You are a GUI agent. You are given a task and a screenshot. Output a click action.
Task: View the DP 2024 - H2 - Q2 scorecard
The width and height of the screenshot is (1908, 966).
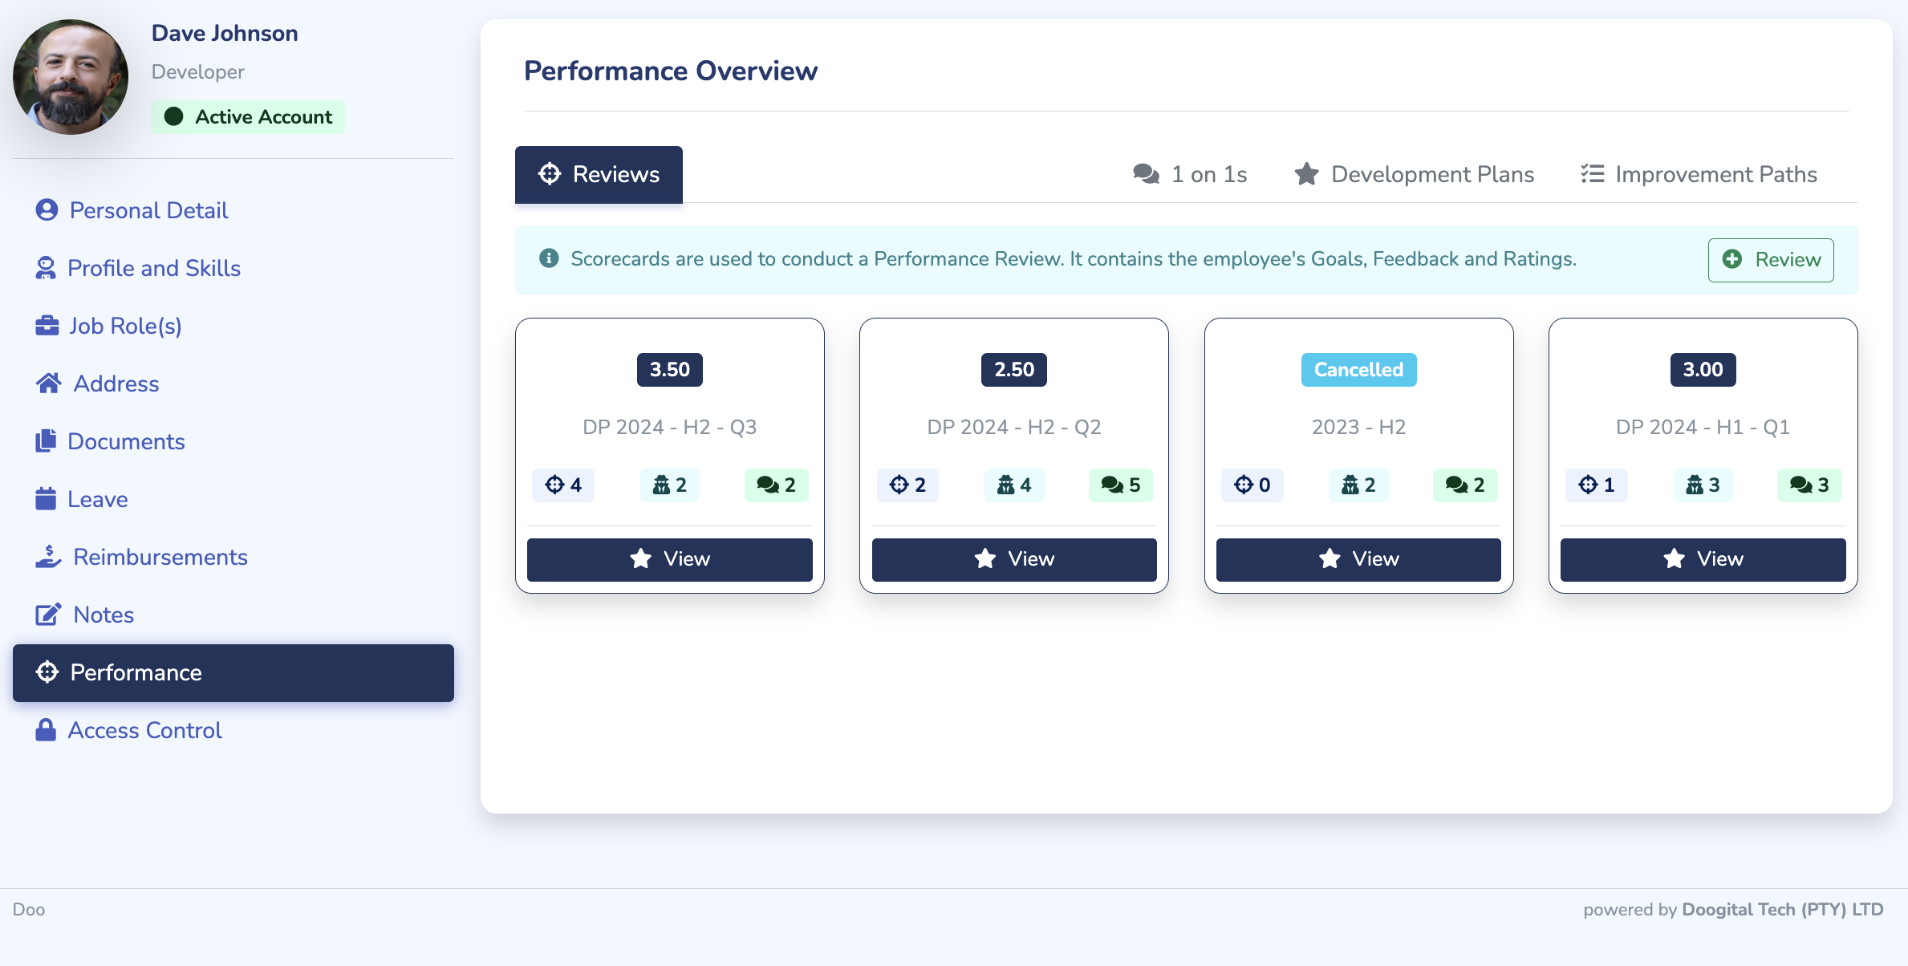(x=1014, y=559)
